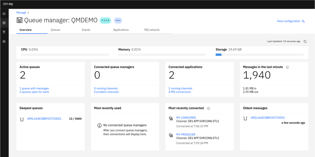
Task: Open the 4 MQ connections link
Action: pos(180,92)
